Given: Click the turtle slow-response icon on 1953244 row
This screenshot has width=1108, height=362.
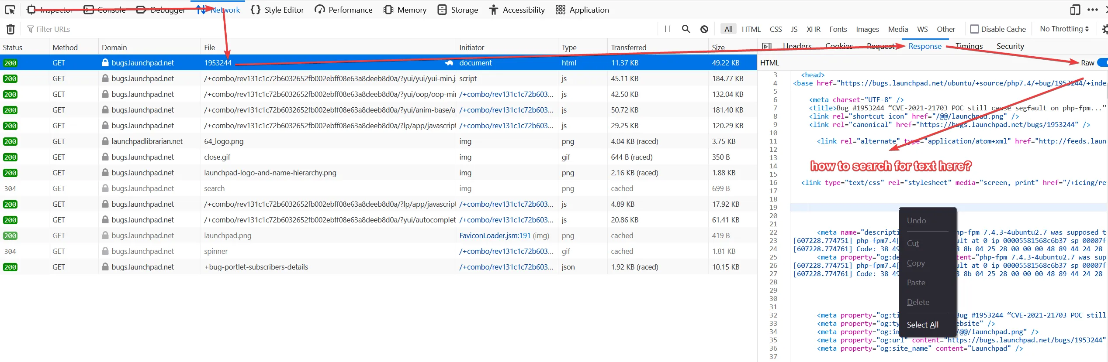Looking at the screenshot, I should coord(449,63).
